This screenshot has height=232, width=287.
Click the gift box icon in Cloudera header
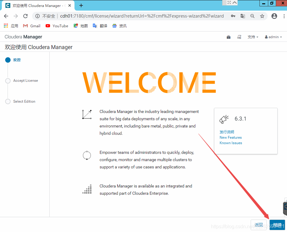click(229, 37)
